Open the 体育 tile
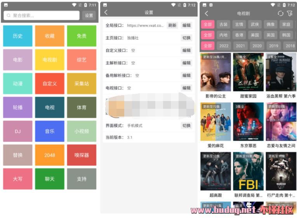The height and width of the screenshot is (218, 297). pyautogui.click(x=82, y=107)
